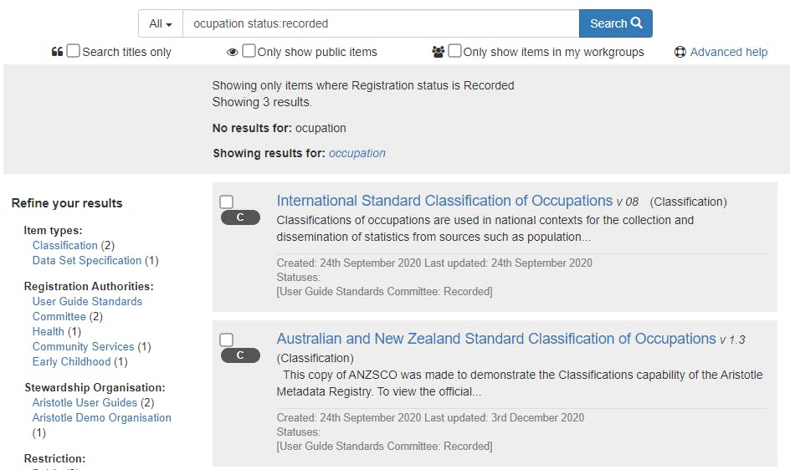Select the International Standard Classification result checkbox
Viewport: 795px width, 470px height.
click(x=226, y=202)
